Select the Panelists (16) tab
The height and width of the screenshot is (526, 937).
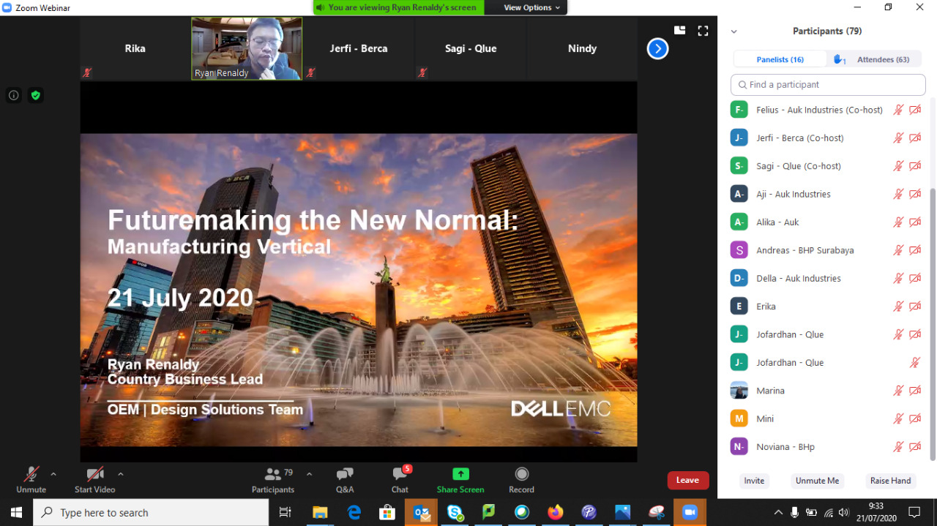pos(780,59)
